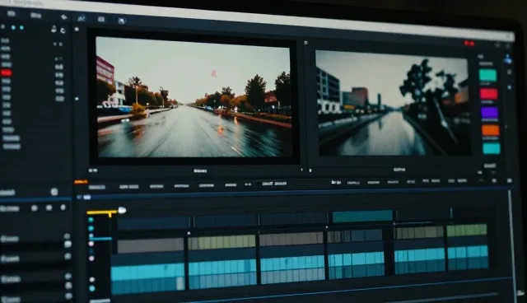Click the light-blue handle on the blue scrub bar

tap(87, 197)
